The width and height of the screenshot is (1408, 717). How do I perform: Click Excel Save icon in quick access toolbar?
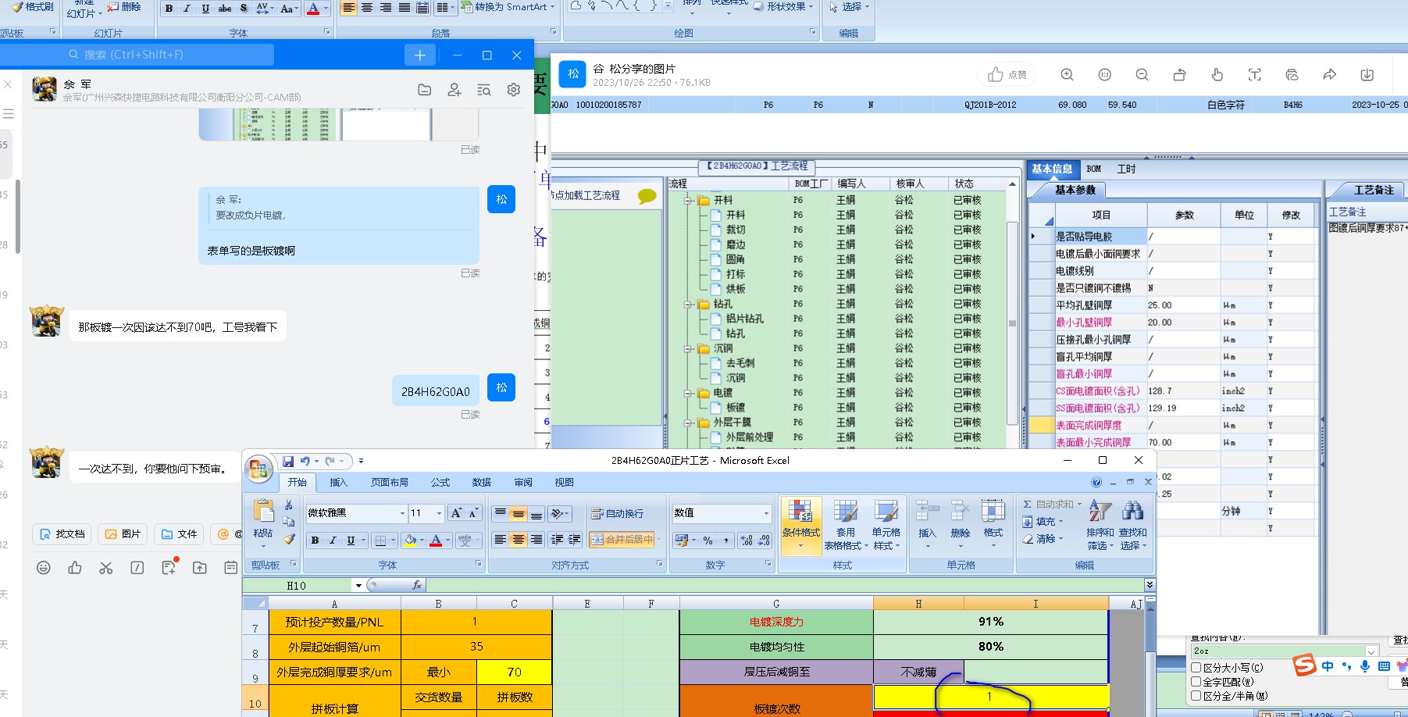(x=288, y=461)
